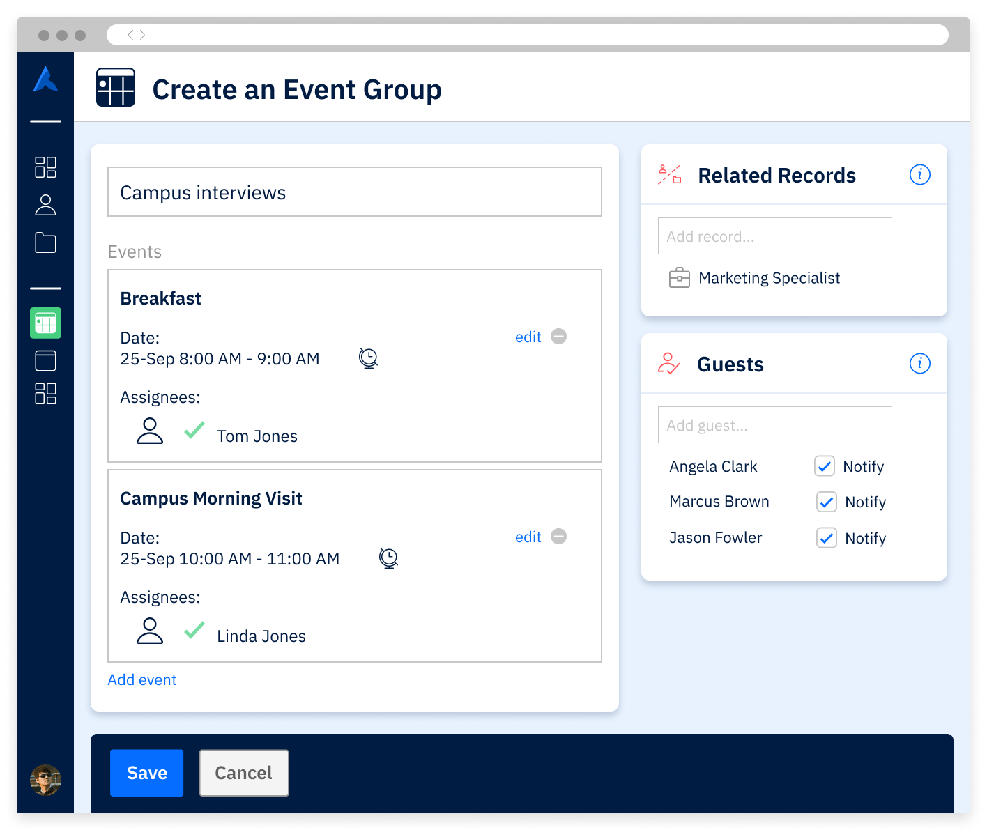Save the Campus interviews event group
This screenshot has height=830, width=987.
146,773
